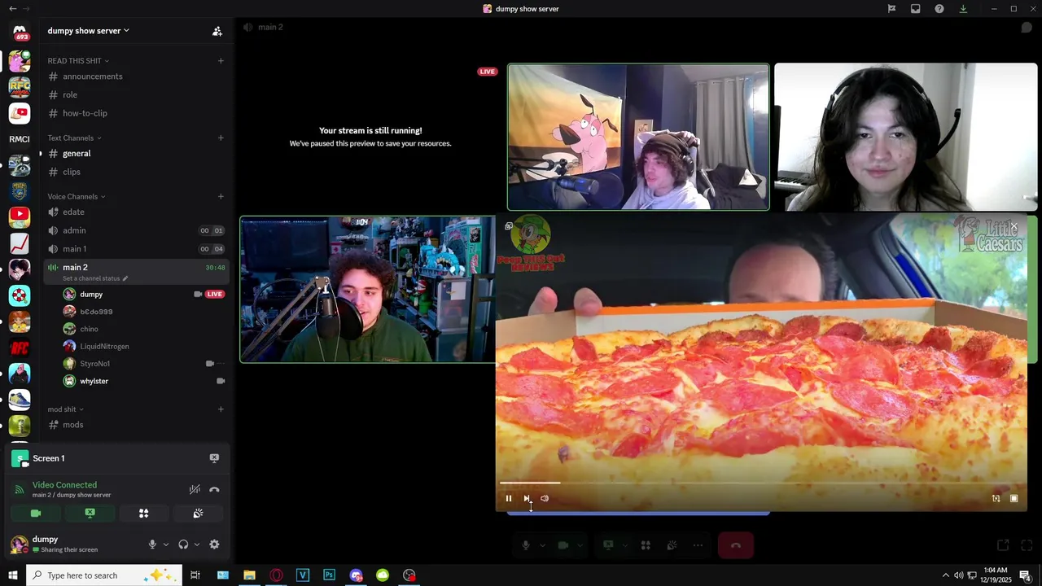Image resolution: width=1042 pixels, height=586 pixels.
Task: Open the soundboard icon in call controls bar
Action: (672, 545)
